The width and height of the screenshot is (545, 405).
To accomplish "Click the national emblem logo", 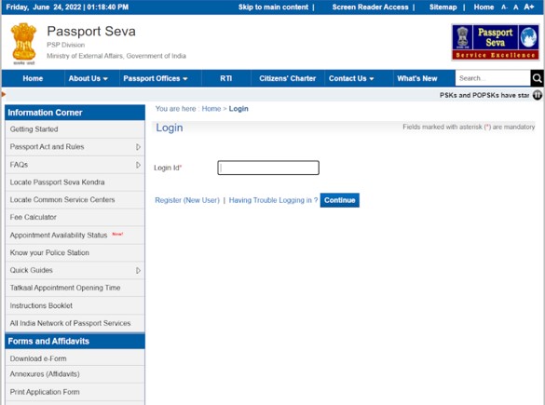I will point(23,44).
